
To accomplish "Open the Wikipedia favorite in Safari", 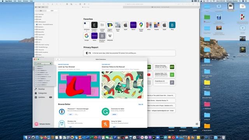I will [110, 36].
